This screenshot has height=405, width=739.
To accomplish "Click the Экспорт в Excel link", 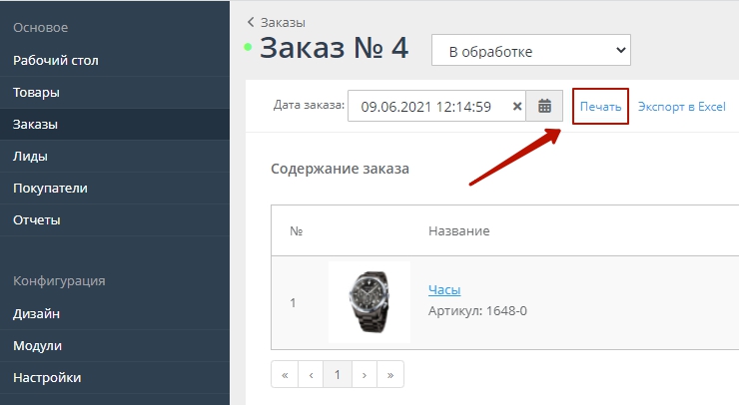I will 681,106.
